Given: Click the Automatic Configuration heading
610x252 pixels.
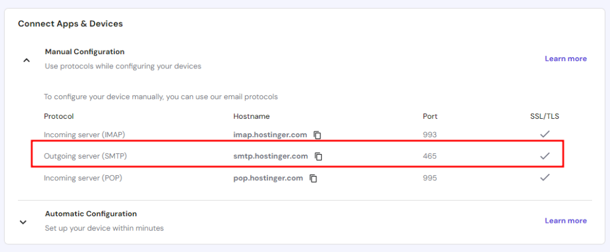Looking at the screenshot, I should tap(91, 213).
